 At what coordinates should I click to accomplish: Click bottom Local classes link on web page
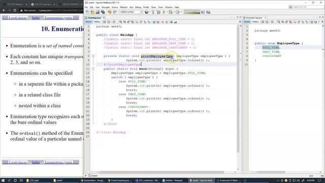[15, 162]
